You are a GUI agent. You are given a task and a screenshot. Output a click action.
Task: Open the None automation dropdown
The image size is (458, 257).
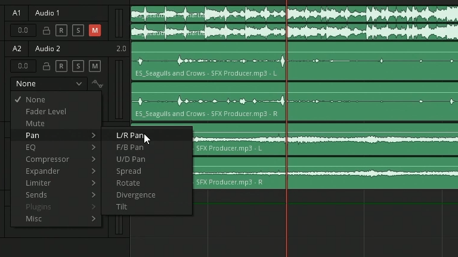coord(49,84)
